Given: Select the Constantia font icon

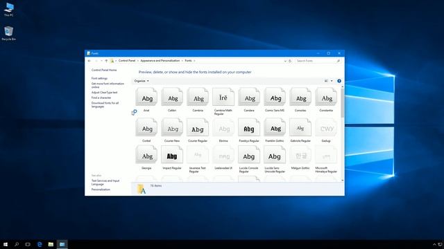Looking at the screenshot, I should tap(326, 97).
